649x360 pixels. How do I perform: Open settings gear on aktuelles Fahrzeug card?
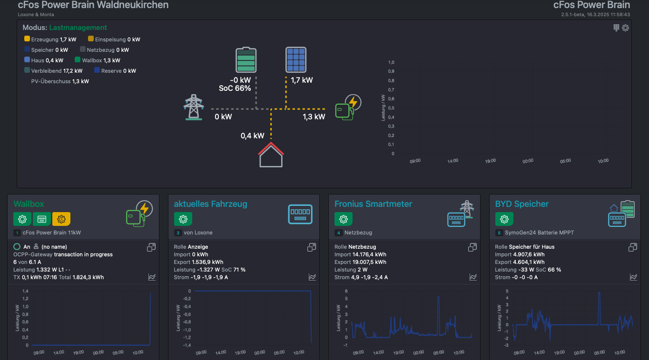click(x=183, y=219)
